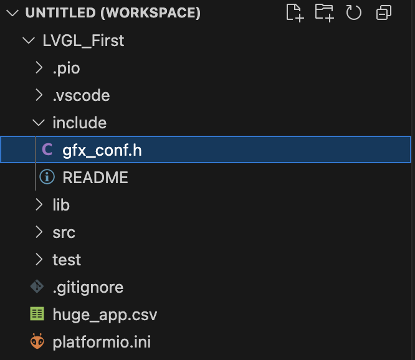Collapse all folders in Explorer
The image size is (415, 360).
point(384,12)
